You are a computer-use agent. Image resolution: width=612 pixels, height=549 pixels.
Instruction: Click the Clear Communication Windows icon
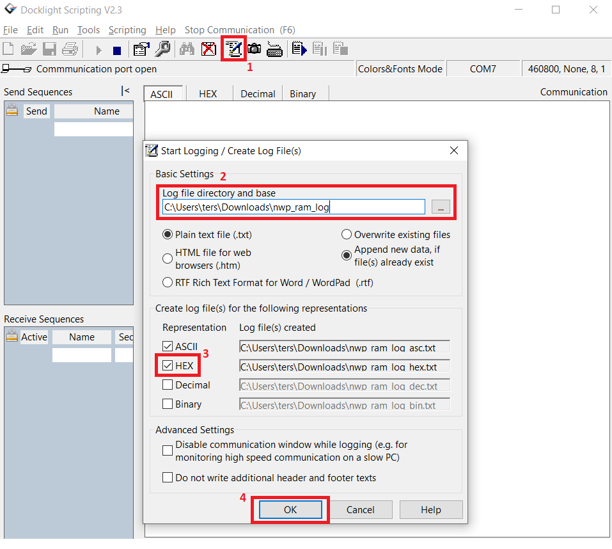208,49
